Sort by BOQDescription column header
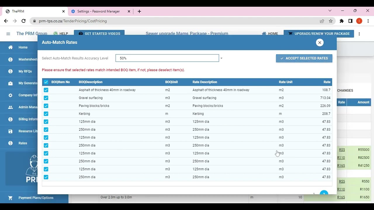The width and height of the screenshot is (374, 210). [91, 82]
